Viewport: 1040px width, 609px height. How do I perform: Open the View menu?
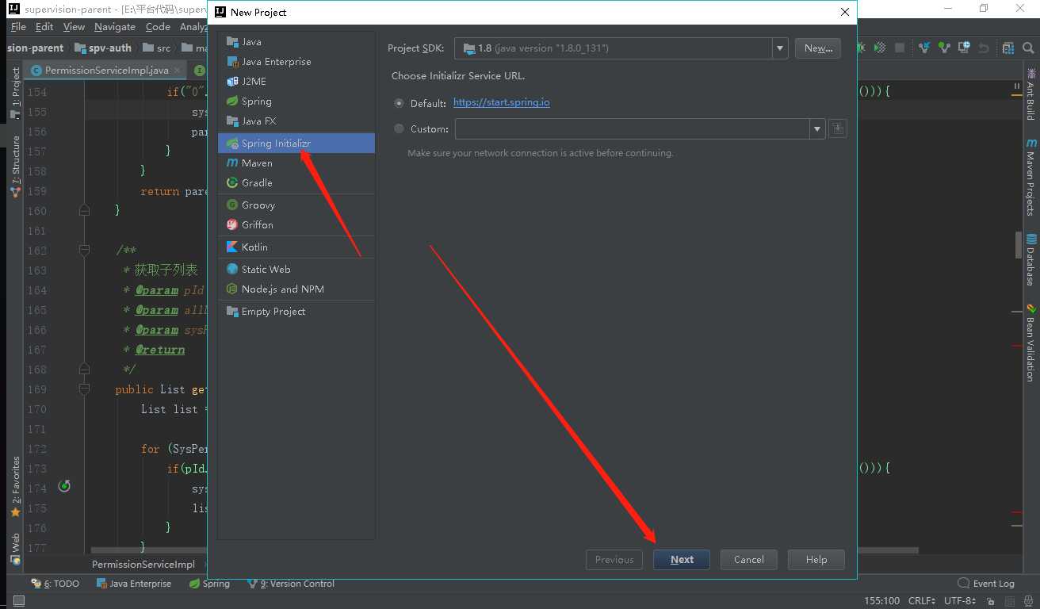click(x=74, y=27)
